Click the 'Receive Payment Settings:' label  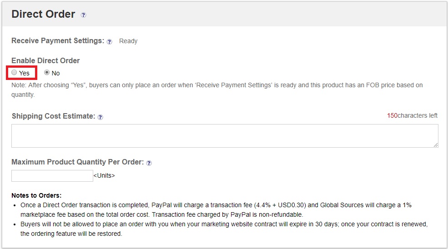click(x=58, y=41)
